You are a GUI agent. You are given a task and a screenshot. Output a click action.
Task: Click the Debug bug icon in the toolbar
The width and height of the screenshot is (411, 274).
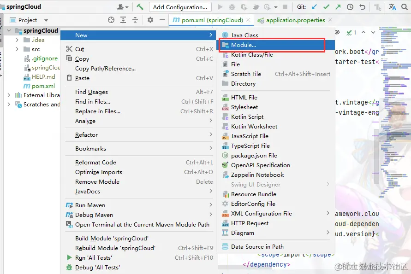pyautogui.click(x=232, y=7)
